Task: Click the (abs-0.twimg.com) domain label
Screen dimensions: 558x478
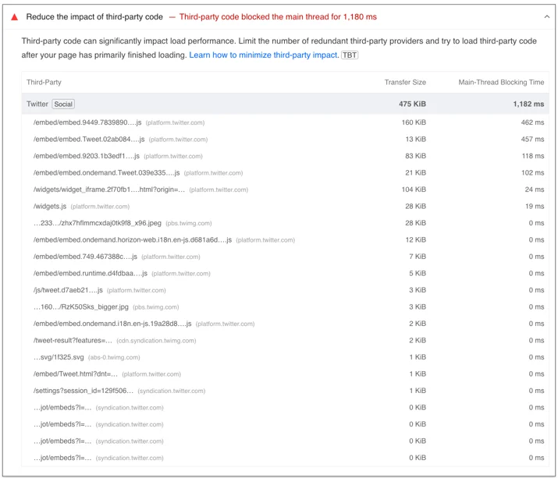Action: [x=114, y=357]
